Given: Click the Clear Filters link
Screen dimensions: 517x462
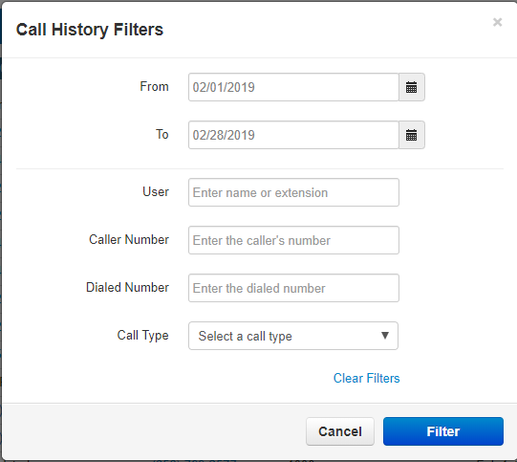Looking at the screenshot, I should coord(366,378).
